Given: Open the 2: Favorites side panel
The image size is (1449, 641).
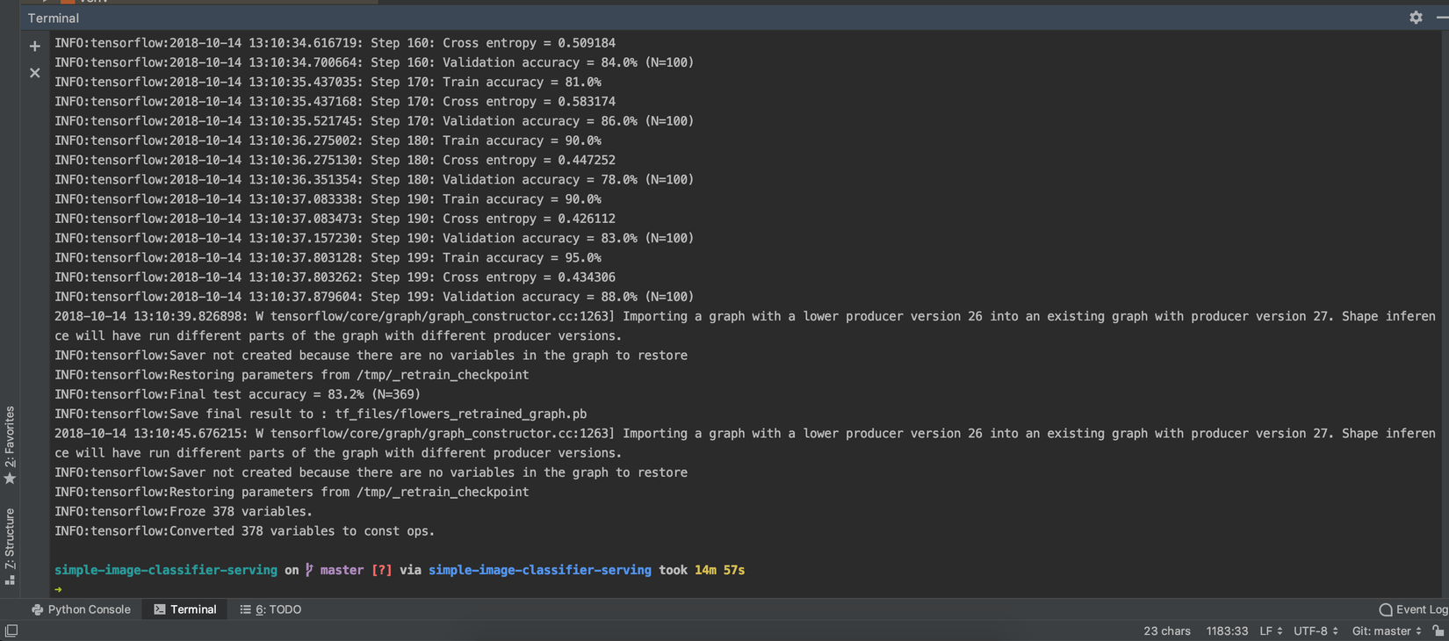Looking at the screenshot, I should click(x=10, y=436).
